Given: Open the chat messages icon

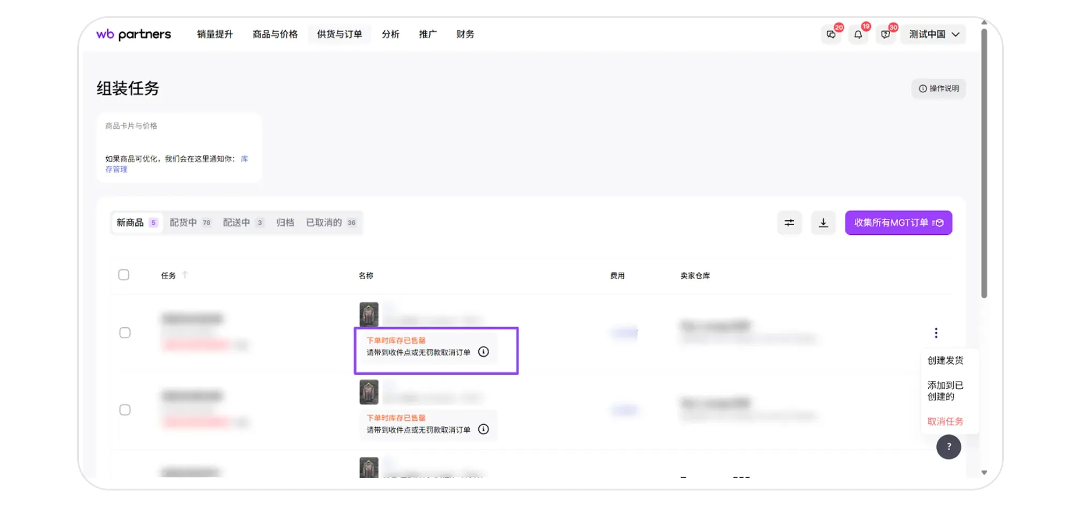Looking at the screenshot, I should (831, 34).
